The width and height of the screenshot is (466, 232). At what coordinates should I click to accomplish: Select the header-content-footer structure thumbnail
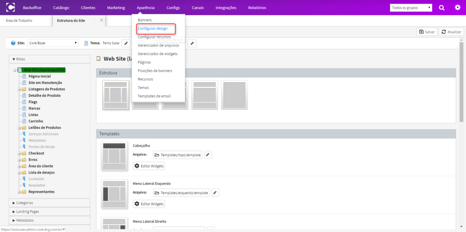(205, 95)
